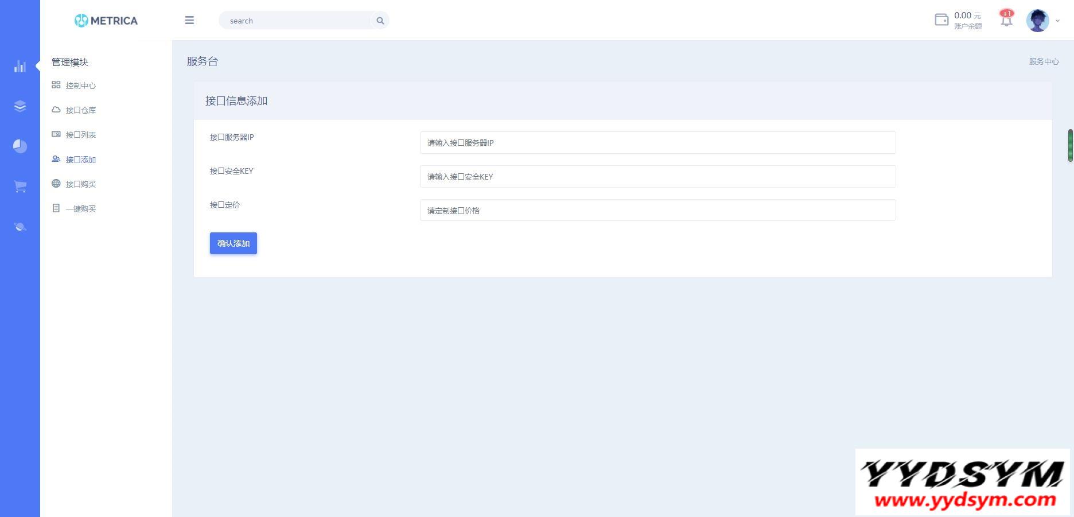The height and width of the screenshot is (517, 1074).
Task: Select the pie chart sidebar icon
Action: click(20, 146)
